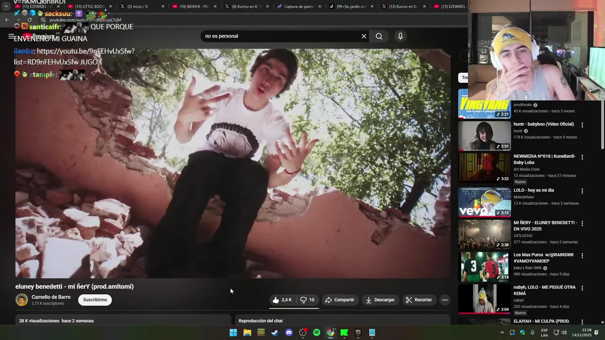Open the Yingyang prodfresko video thumbnail
Viewport: 605px width, 340px height.
484,104
